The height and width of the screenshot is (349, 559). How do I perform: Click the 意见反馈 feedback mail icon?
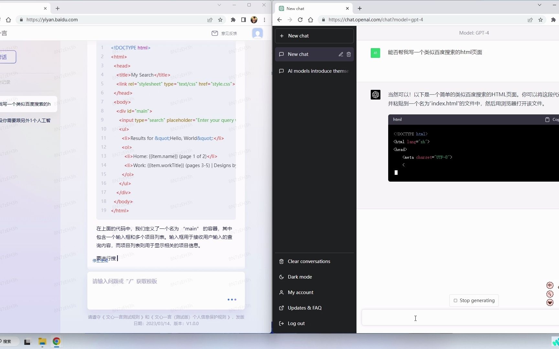pos(215,33)
